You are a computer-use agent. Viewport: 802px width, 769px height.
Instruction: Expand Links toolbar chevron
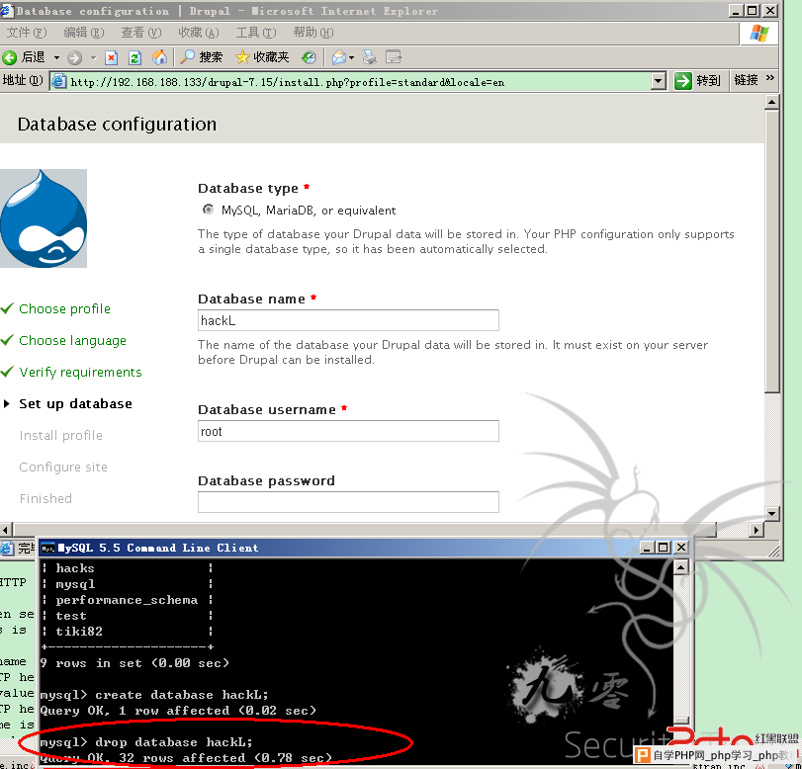click(769, 78)
